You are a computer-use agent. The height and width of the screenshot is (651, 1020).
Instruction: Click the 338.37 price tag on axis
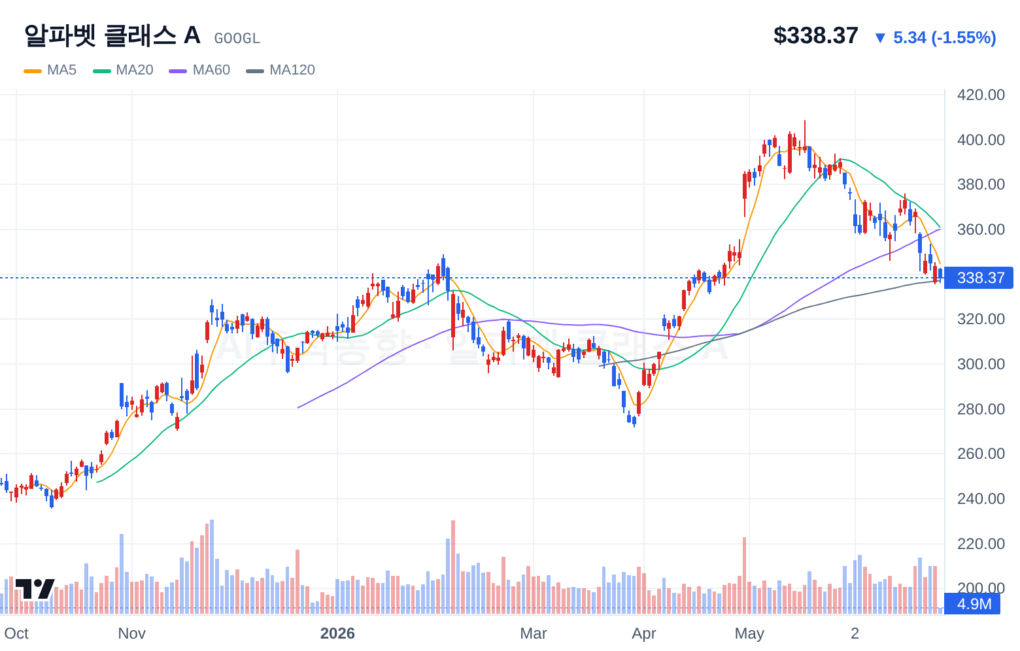click(980, 278)
